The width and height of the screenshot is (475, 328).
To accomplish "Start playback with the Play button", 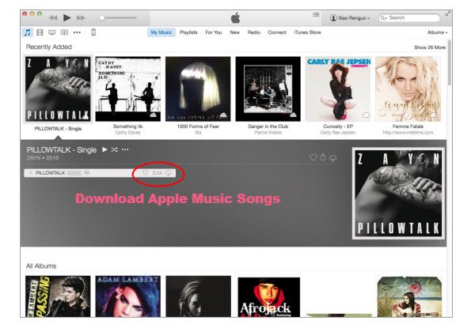I will (67, 18).
